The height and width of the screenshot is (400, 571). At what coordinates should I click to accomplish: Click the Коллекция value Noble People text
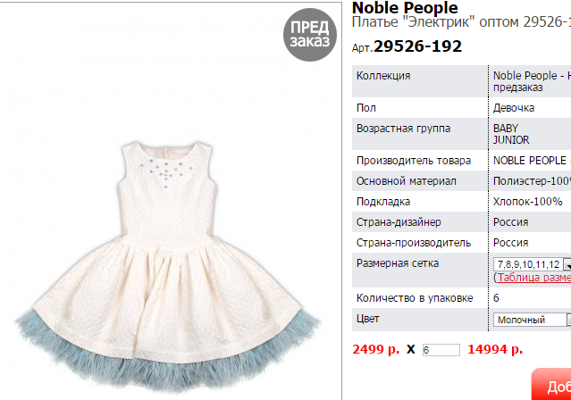pos(532,81)
